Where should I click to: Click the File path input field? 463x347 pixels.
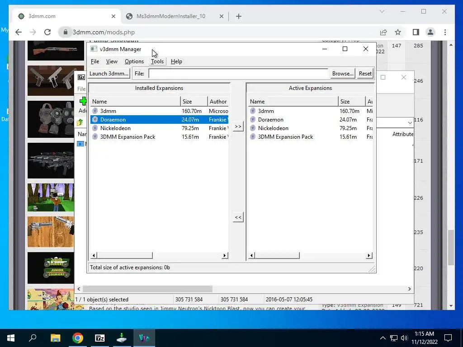[x=238, y=74]
